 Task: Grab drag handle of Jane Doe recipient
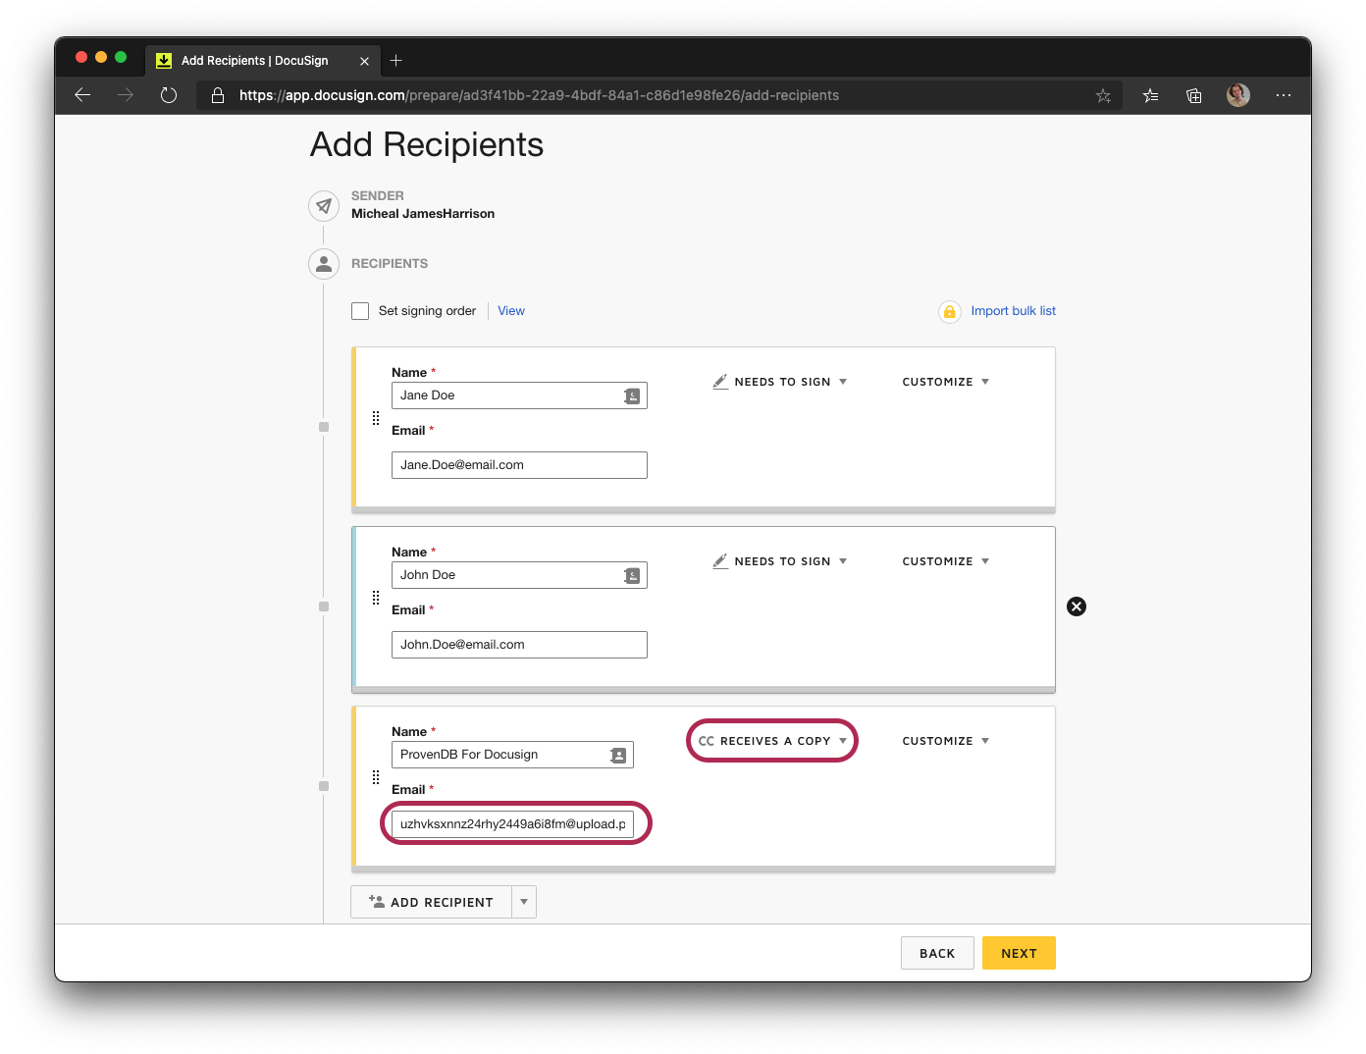pos(376,418)
